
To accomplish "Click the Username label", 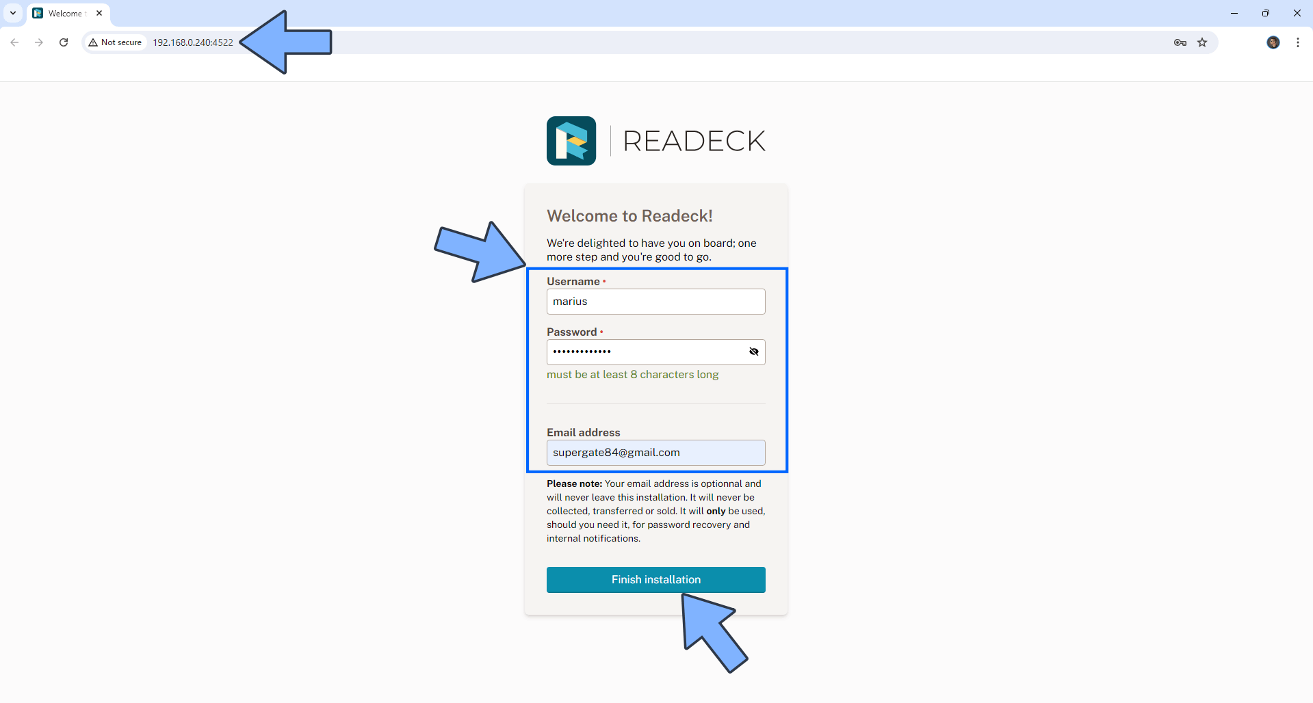I will tap(573, 282).
